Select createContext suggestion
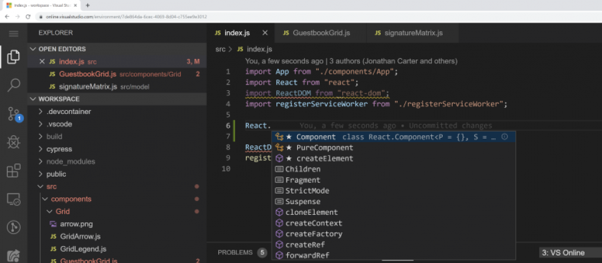 (394, 223)
